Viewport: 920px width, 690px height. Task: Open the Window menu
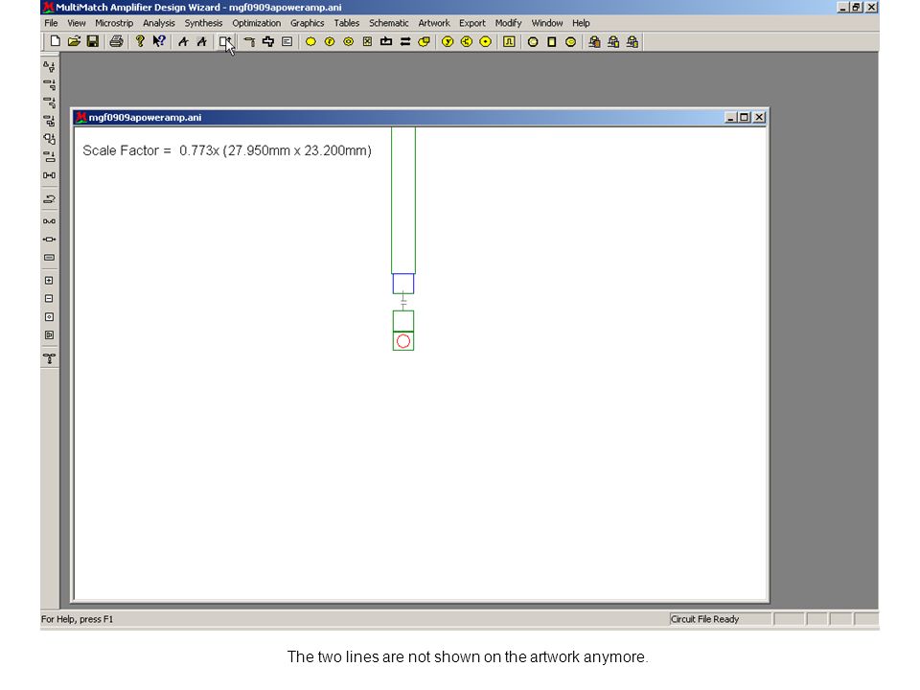click(547, 23)
